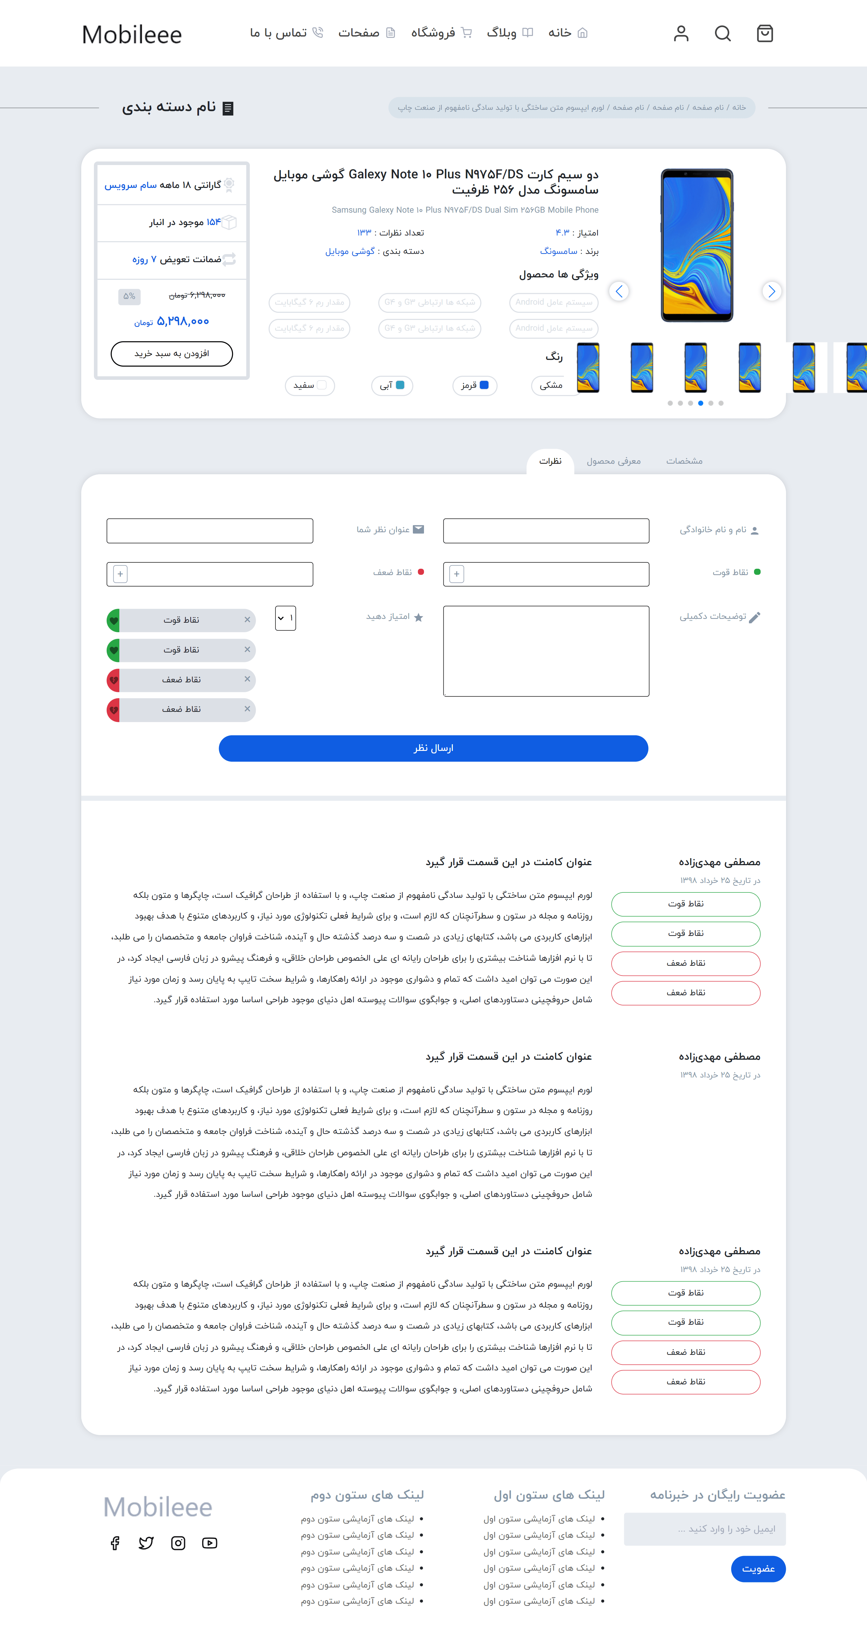Click the search magnifier icon
Image resolution: width=867 pixels, height=1630 pixels.
[723, 34]
